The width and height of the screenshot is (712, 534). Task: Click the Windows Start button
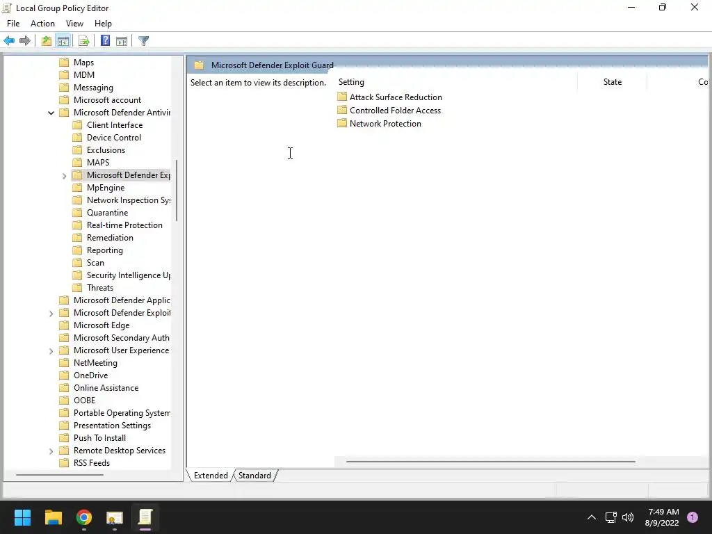[x=22, y=517]
